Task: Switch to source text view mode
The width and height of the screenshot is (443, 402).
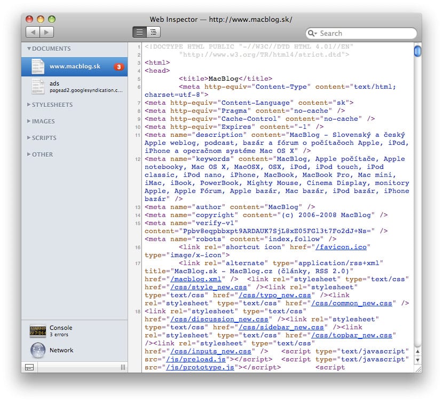Action: pyautogui.click(x=139, y=32)
